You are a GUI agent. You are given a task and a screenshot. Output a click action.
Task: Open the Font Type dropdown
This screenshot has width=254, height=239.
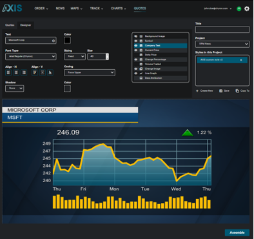coord(31,56)
